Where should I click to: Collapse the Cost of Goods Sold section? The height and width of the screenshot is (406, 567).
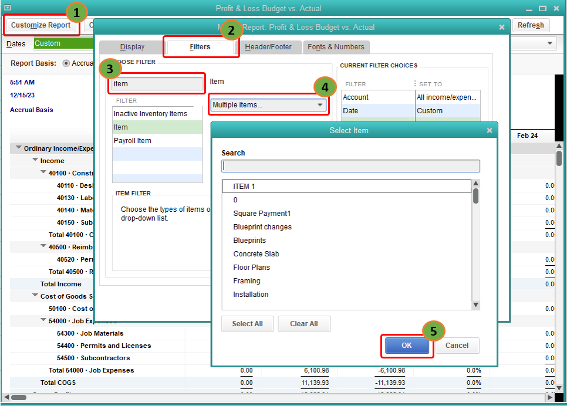(35, 295)
